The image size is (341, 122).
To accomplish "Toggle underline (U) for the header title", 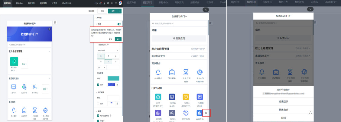I will [115, 56].
